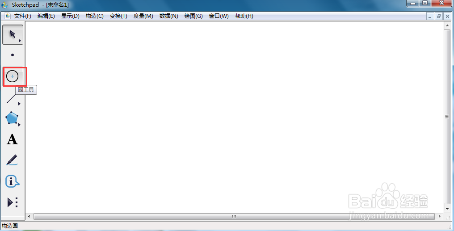
Task: Select the Compass circle tool
Action: (13, 76)
